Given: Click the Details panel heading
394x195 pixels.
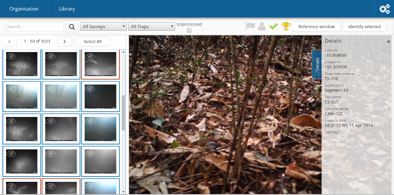Looking at the screenshot, I should point(333,41).
